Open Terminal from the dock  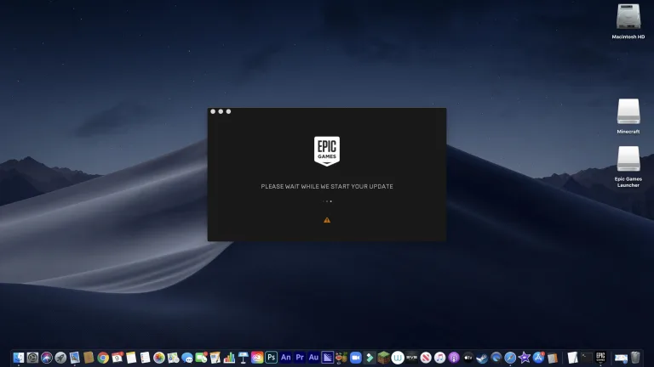pos(587,358)
